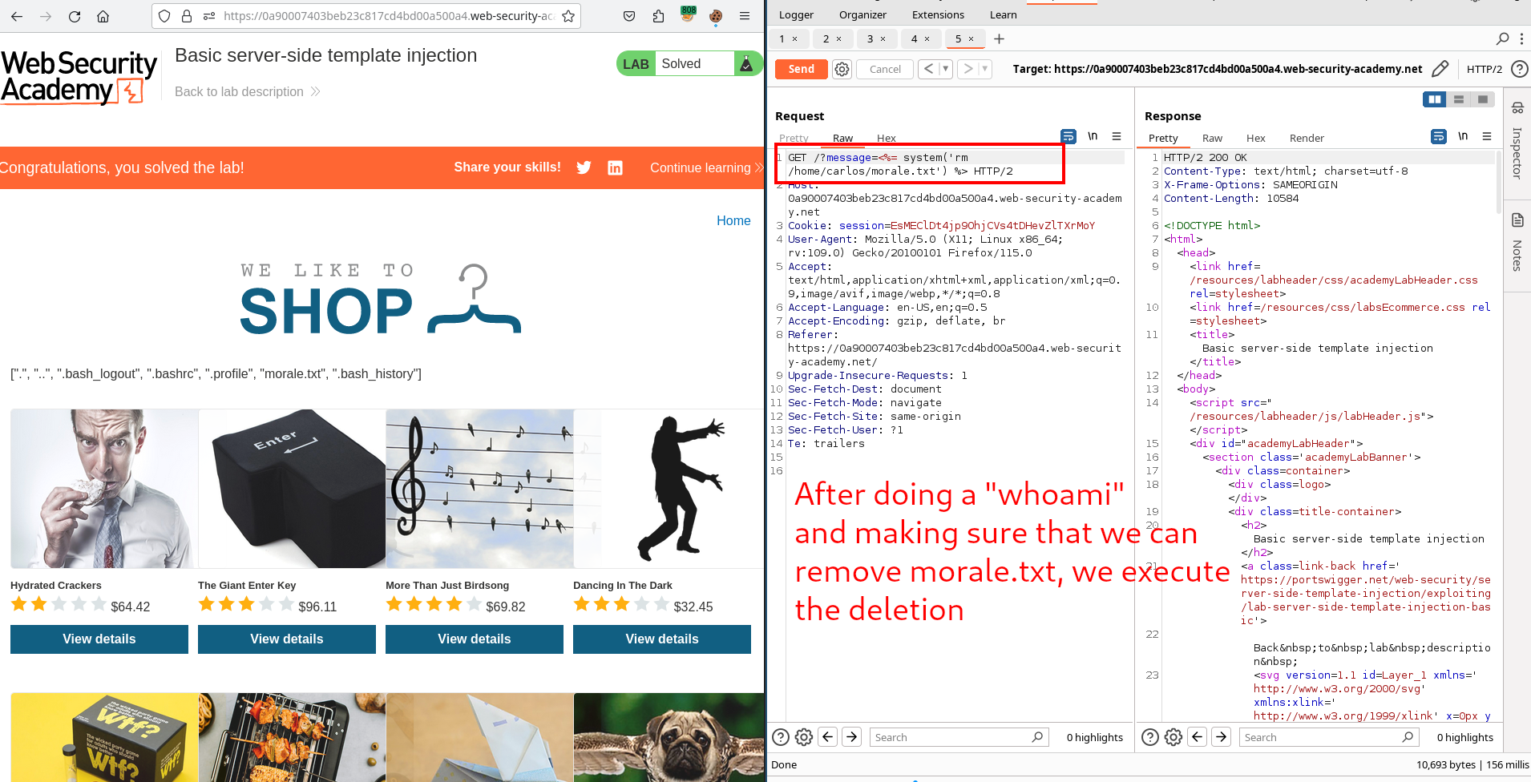Image resolution: width=1531 pixels, height=782 pixels.
Task: Open the Organizer tab in Burp
Action: pos(862,14)
